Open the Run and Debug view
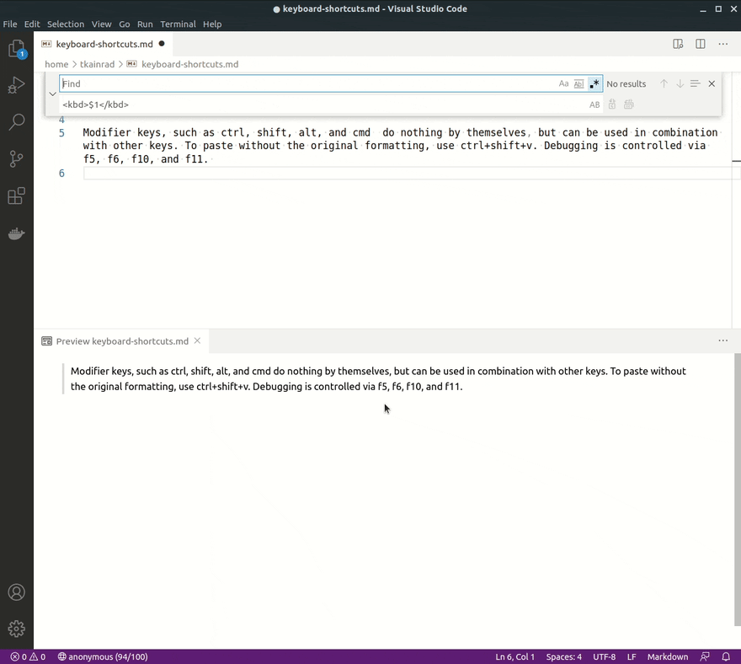The width and height of the screenshot is (741, 664). 17,86
